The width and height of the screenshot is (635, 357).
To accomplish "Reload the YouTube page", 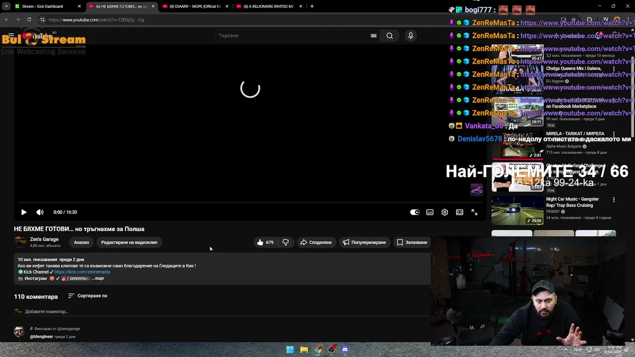I will (29, 20).
